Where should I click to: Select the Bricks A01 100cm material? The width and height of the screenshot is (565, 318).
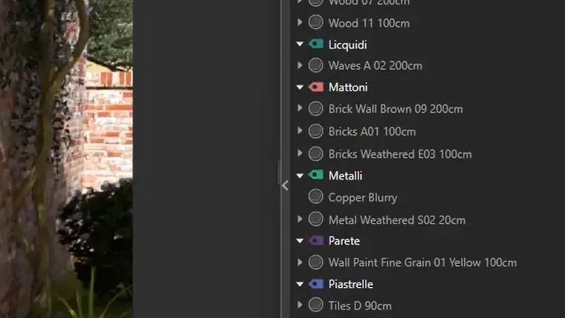point(372,131)
